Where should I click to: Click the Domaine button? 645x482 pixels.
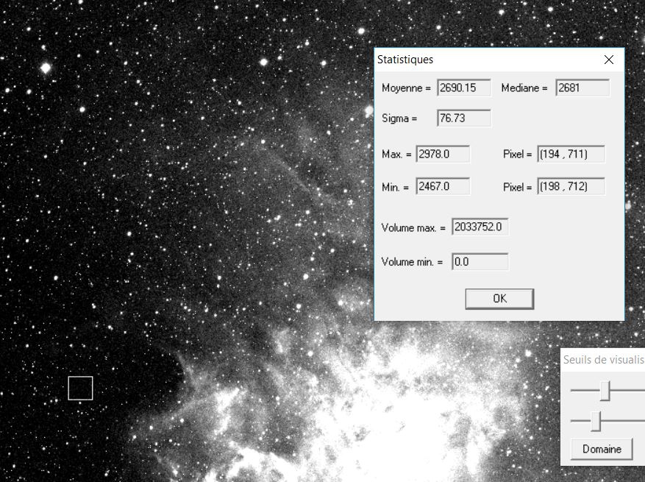tap(602, 449)
